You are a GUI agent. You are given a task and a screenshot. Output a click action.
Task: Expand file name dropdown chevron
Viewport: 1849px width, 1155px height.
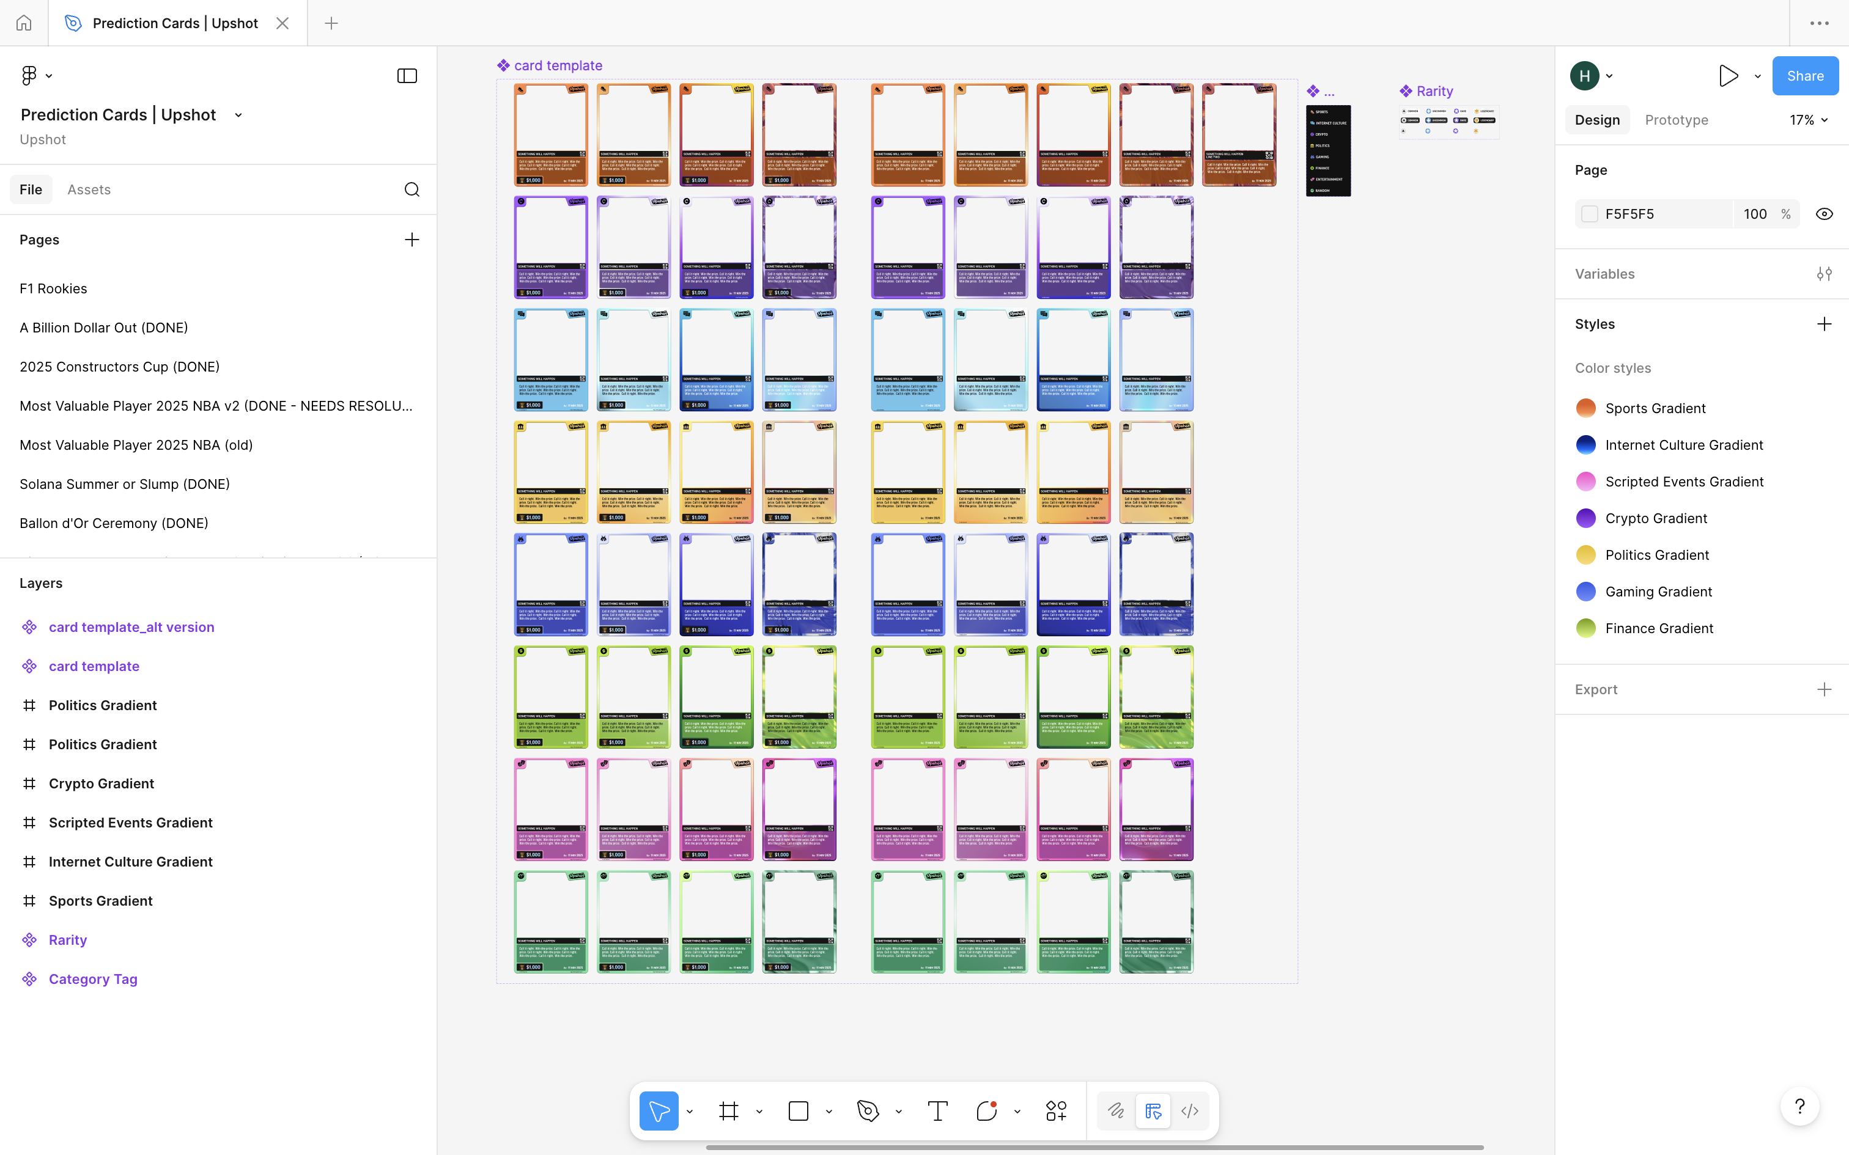click(x=238, y=116)
